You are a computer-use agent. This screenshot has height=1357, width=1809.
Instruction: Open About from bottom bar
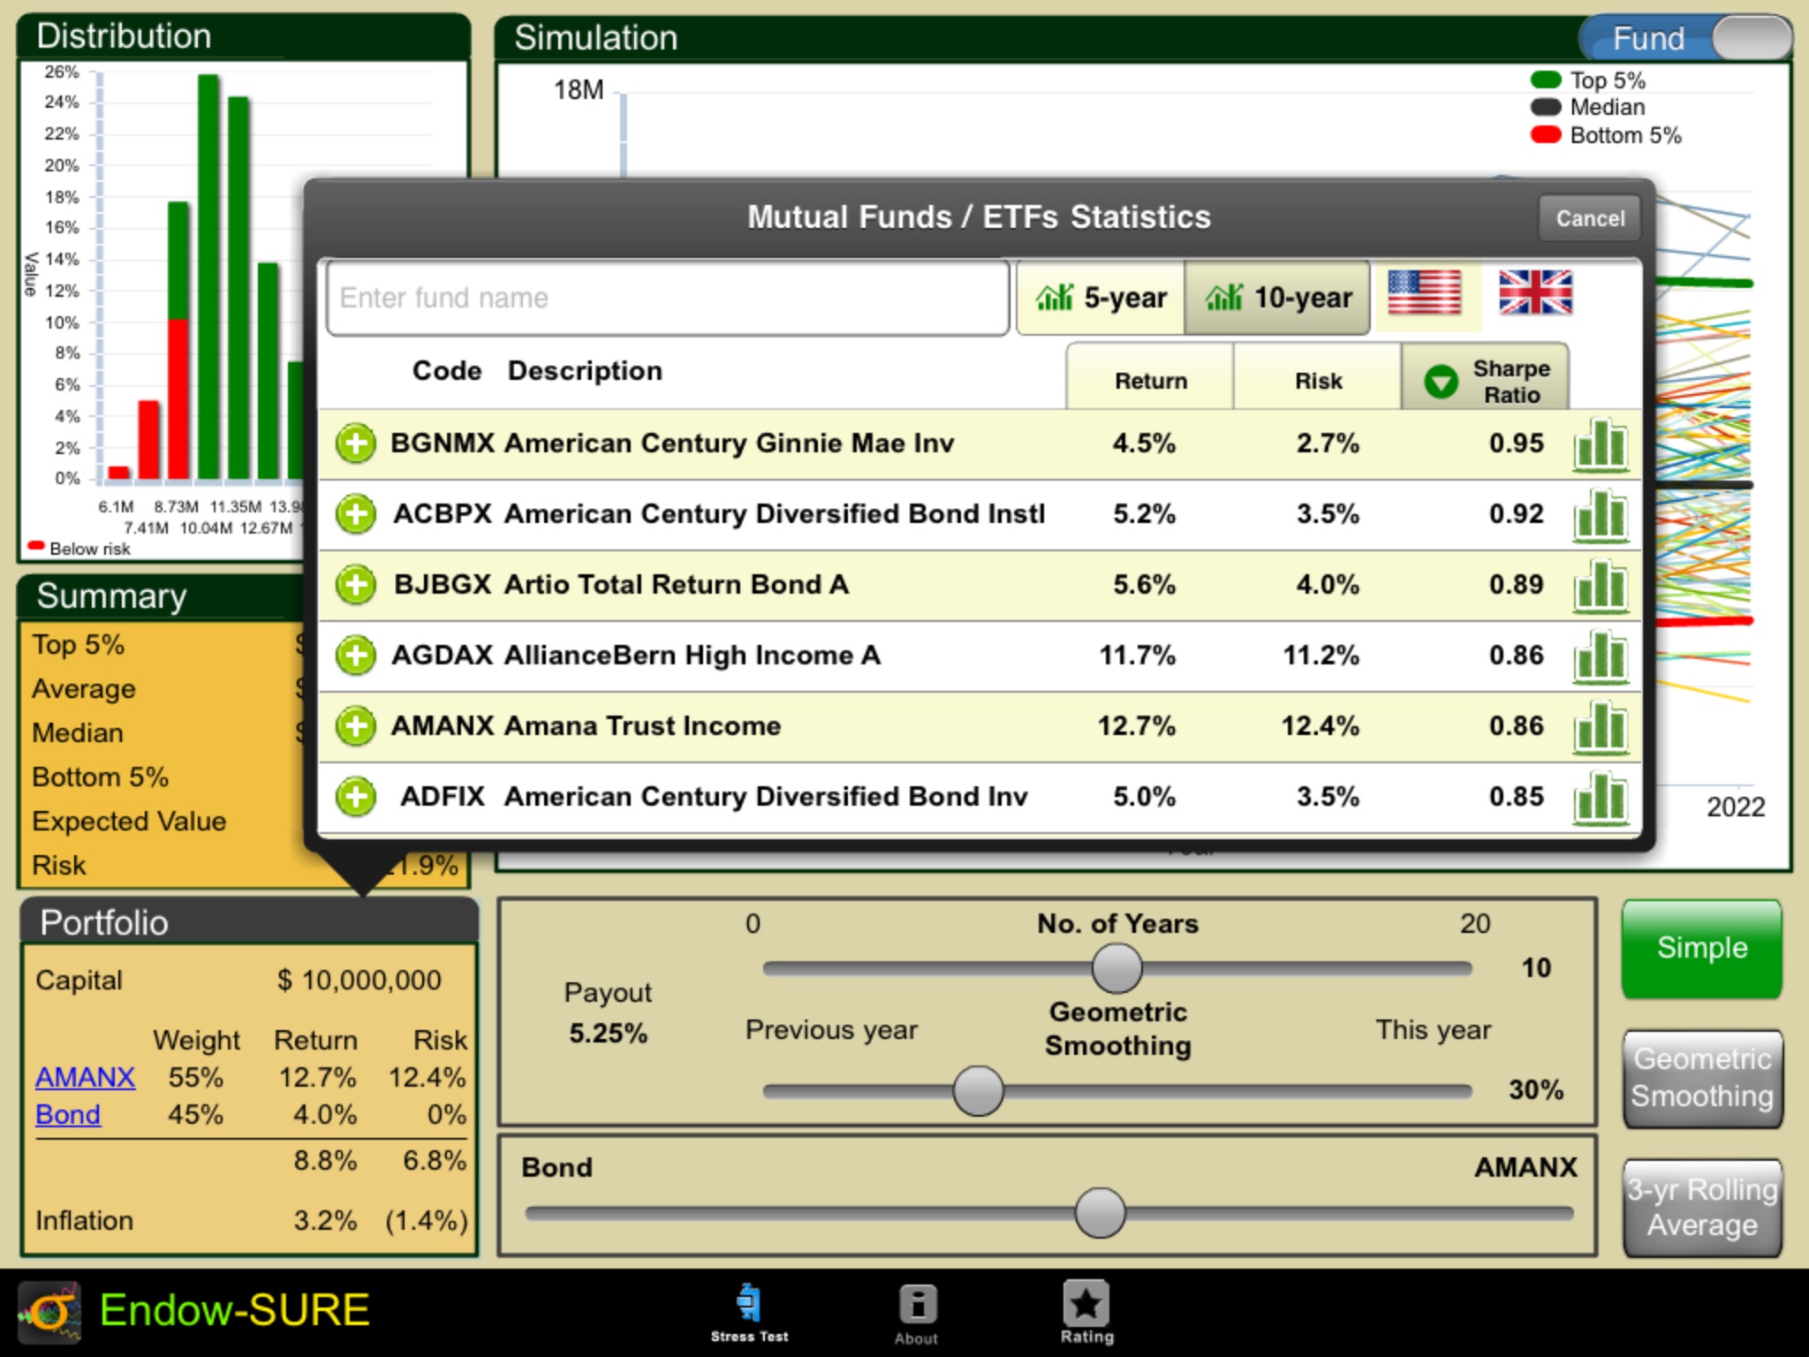point(917,1314)
